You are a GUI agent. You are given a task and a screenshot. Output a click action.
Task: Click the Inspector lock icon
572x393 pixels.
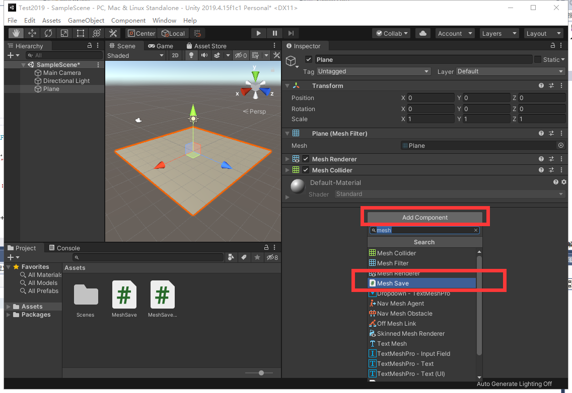point(553,46)
